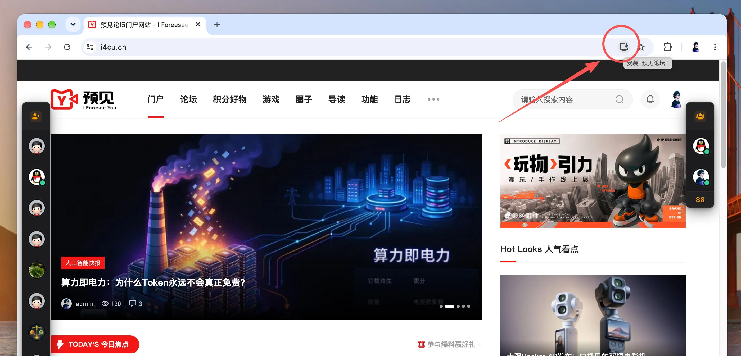Open the Chrome three-dot menu
The height and width of the screenshot is (356, 741).
coord(715,47)
